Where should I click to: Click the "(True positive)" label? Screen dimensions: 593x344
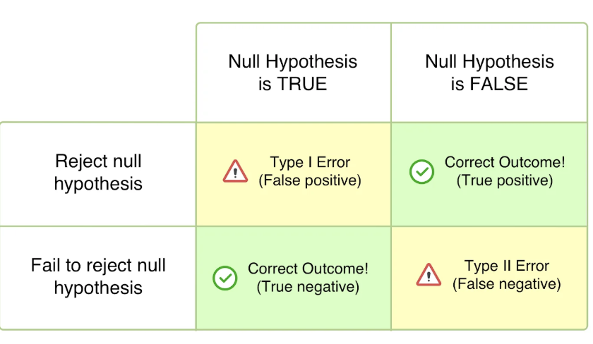coord(505,180)
